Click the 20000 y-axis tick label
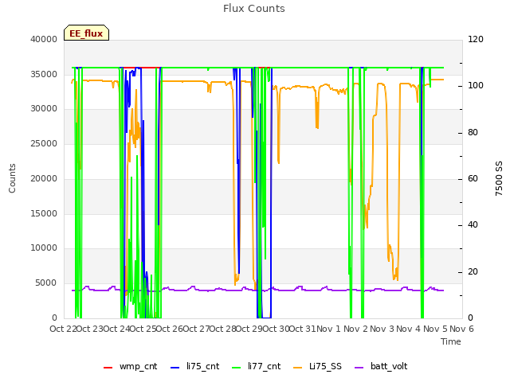The image size is (510, 382). (x=44, y=178)
